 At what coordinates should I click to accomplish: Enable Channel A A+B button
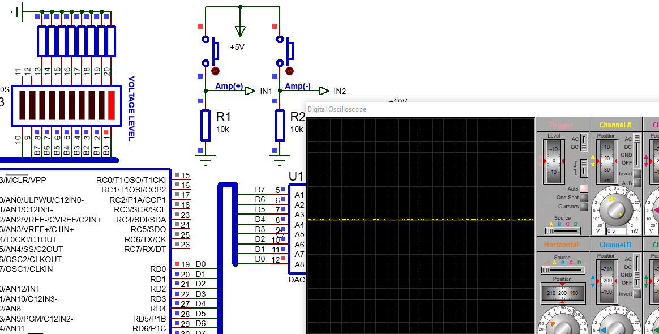[x=637, y=183]
